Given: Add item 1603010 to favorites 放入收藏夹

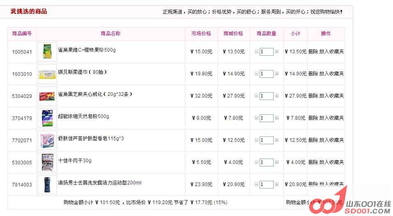Looking at the screenshot, I should pos(331,74).
